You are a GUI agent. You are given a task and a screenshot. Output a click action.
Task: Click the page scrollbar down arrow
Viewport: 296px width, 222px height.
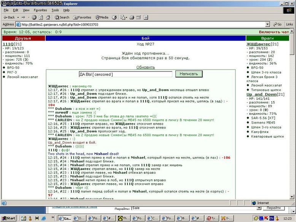pyautogui.click(x=292, y=197)
